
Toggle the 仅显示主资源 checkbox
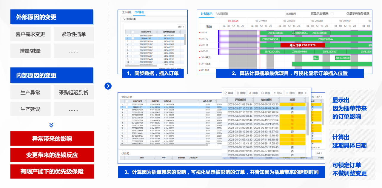(332, 14)
